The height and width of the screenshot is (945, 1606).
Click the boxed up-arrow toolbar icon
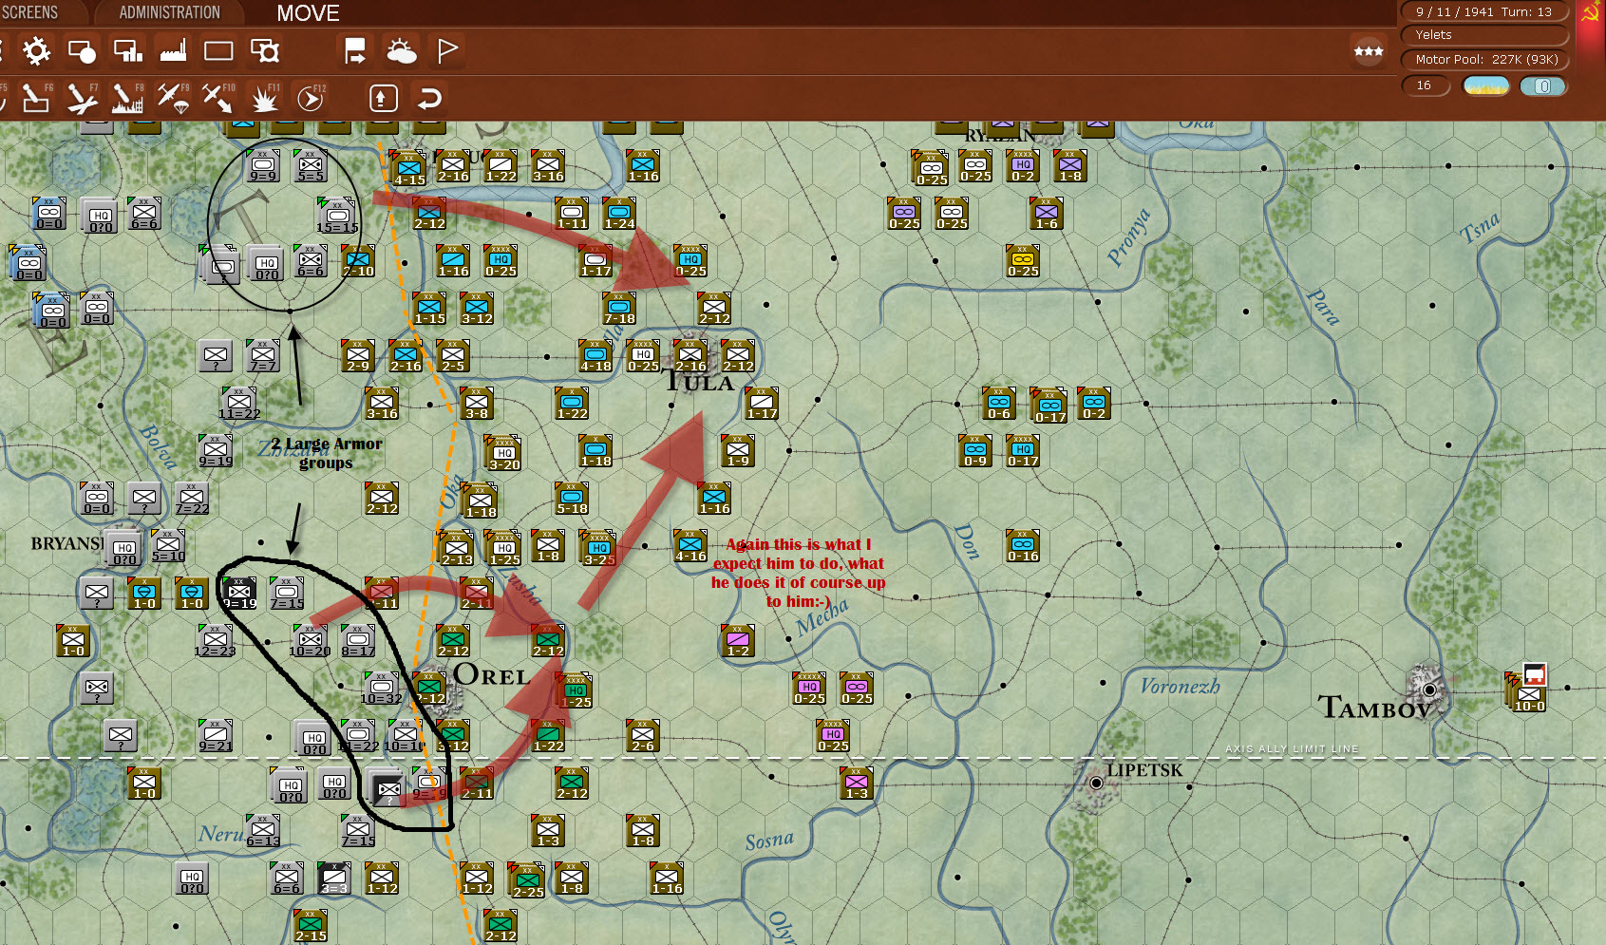click(383, 98)
